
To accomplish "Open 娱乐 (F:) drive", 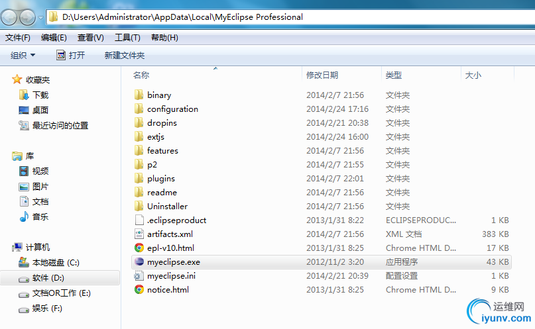I will [x=47, y=308].
